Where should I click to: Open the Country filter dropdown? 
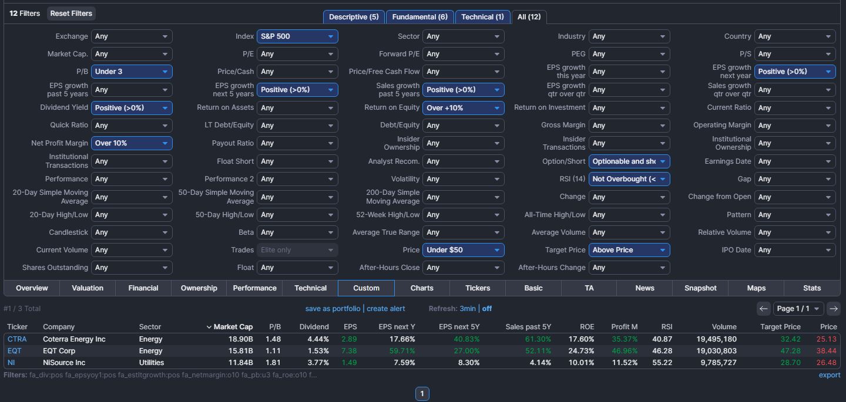pyautogui.click(x=795, y=36)
